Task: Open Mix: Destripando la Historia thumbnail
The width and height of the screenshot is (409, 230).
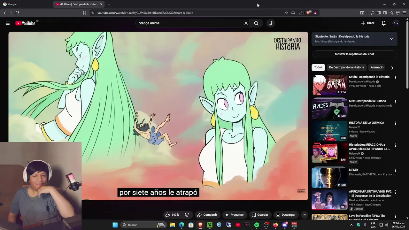Action: tap(329, 109)
